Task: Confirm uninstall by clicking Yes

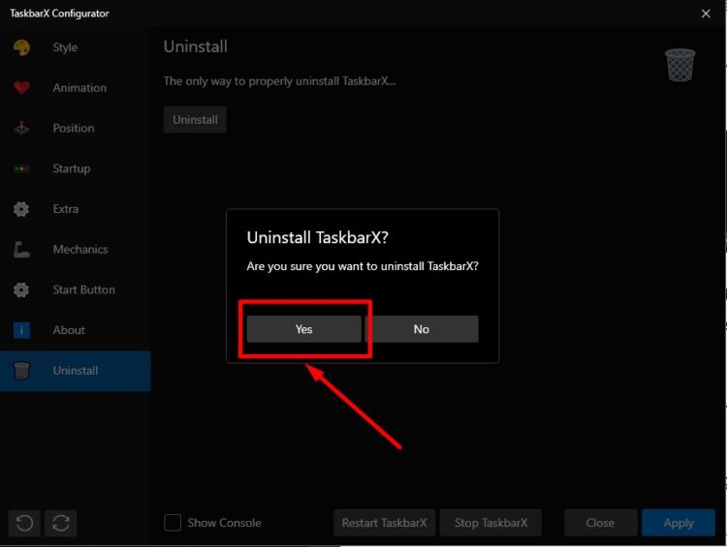Action: (303, 329)
